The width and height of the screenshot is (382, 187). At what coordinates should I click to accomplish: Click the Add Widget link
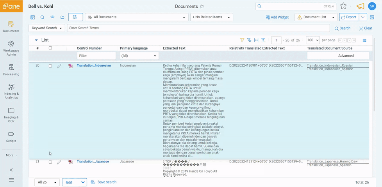pos(277,17)
